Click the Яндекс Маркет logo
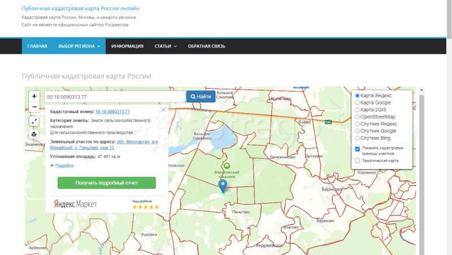Viewport: 452px width, 255px height. (x=75, y=204)
